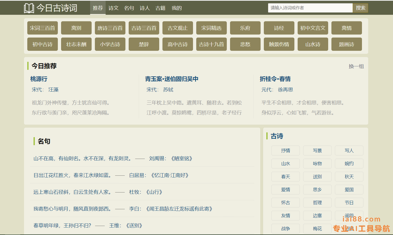
Task: Open the source 刘禹锡《陋室铭》
Action: pyautogui.click(x=171, y=158)
